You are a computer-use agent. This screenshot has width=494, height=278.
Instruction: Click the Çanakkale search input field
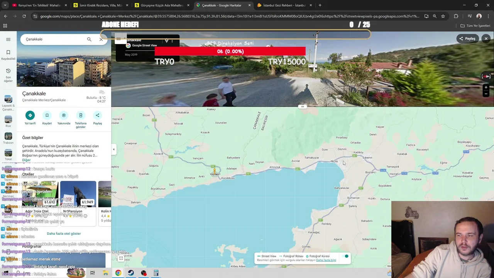point(54,39)
